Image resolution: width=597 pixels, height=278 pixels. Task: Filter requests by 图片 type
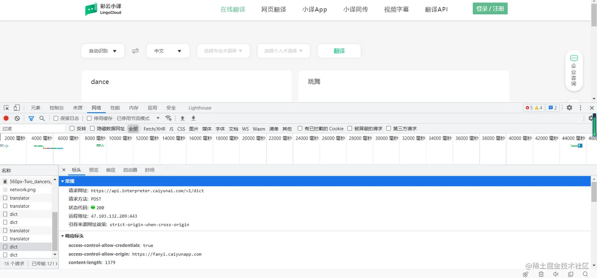[193, 129]
